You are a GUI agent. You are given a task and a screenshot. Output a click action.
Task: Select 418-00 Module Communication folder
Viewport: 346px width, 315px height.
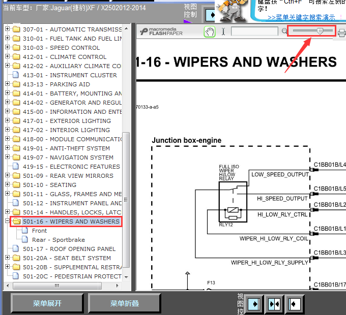[x=72, y=139]
